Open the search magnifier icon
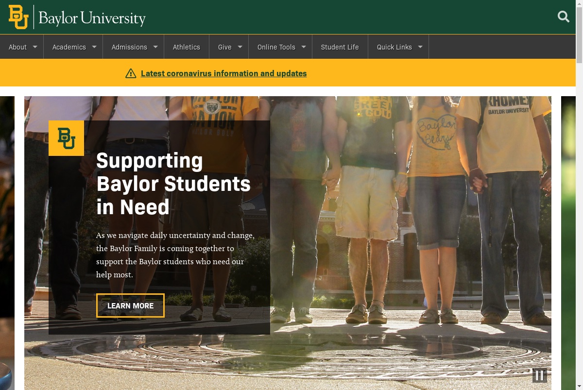 coord(564,17)
